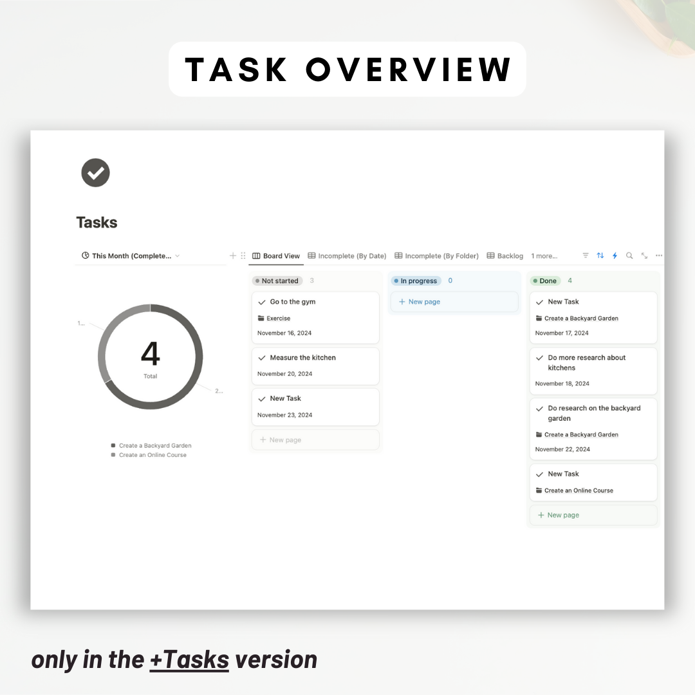Screen dimensions: 695x695
Task: Click New page in the In progress column
Action: point(420,302)
